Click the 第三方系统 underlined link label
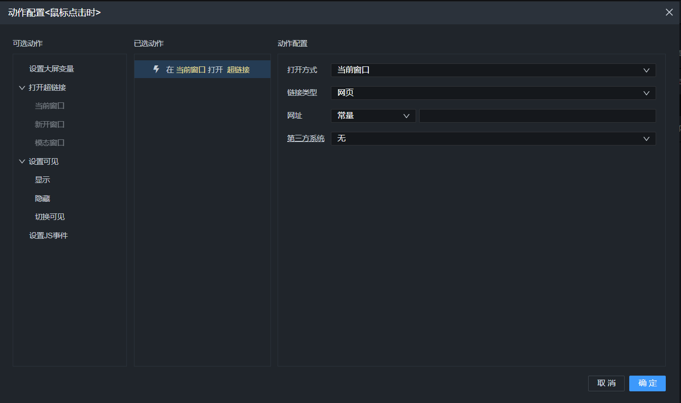The width and height of the screenshot is (681, 403). tap(305, 138)
